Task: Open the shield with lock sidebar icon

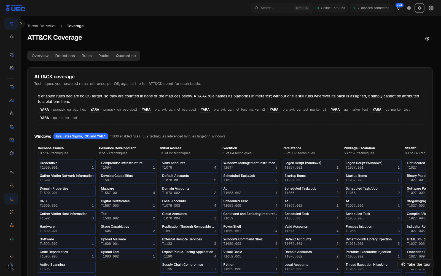Action: [x=11, y=55]
